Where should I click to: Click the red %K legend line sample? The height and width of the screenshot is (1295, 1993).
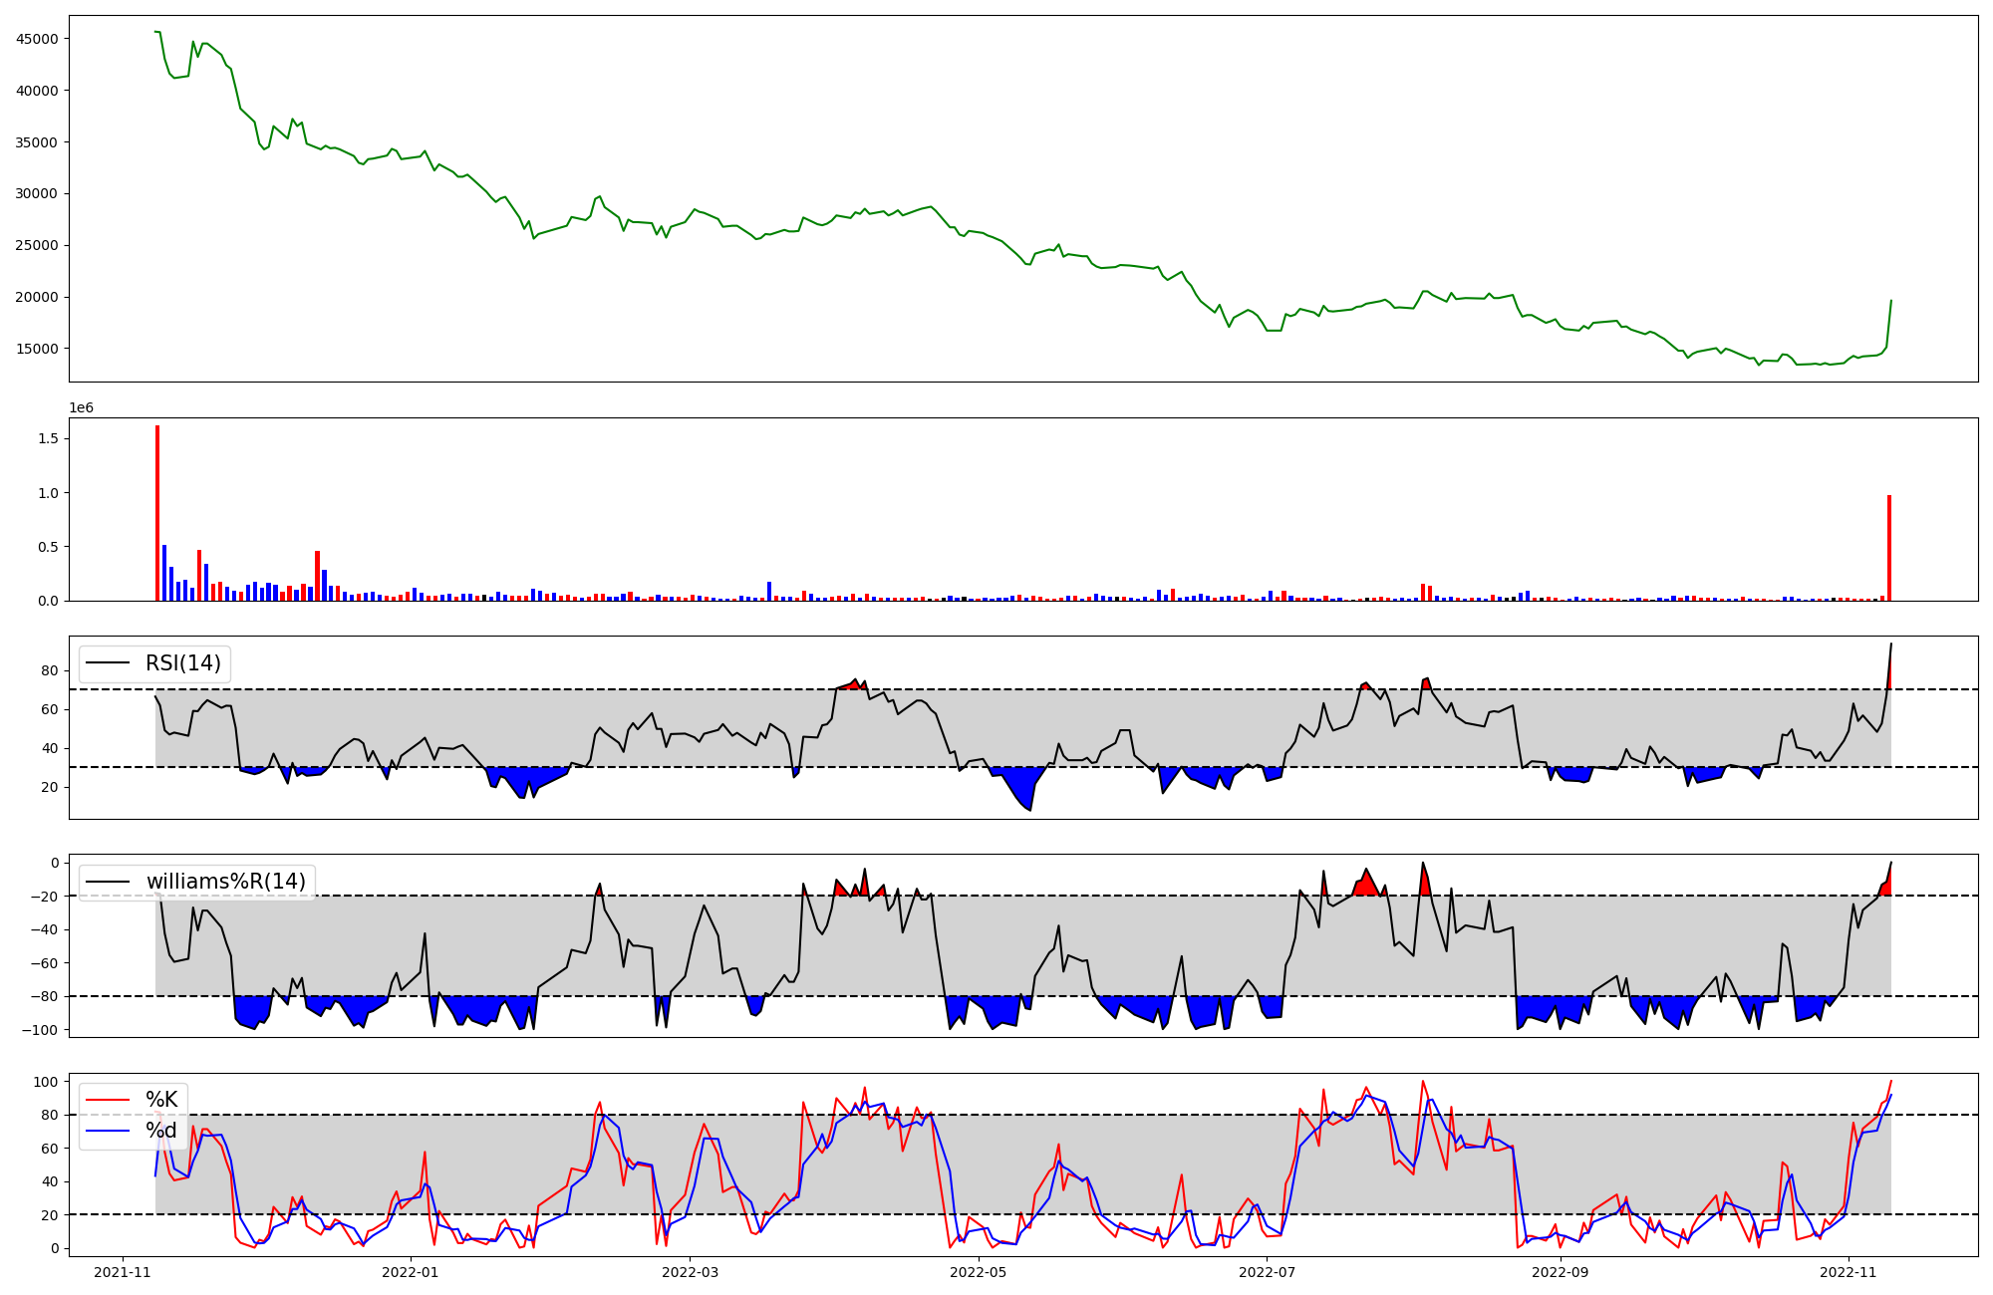[108, 1100]
